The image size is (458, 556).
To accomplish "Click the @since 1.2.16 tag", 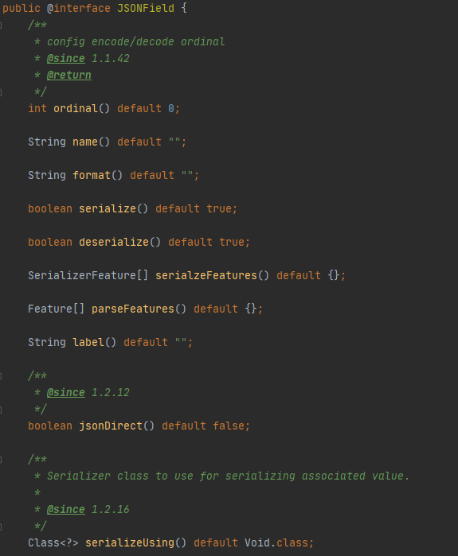I will (x=65, y=510).
